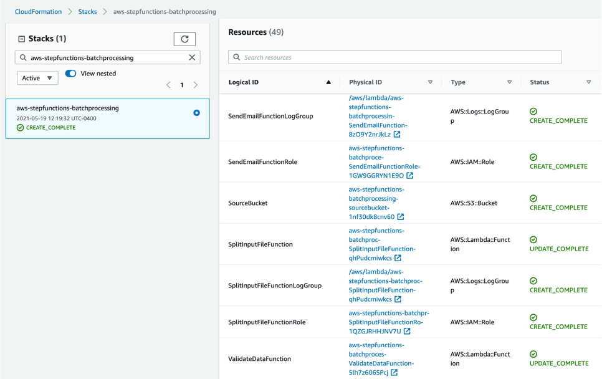Go to Stacks breadcrumb
Viewport: 602px width, 379px height.
coord(87,11)
